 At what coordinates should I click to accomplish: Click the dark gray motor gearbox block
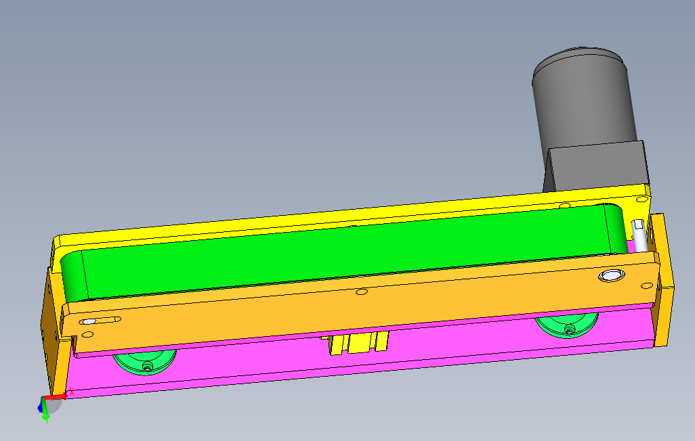pos(596,167)
